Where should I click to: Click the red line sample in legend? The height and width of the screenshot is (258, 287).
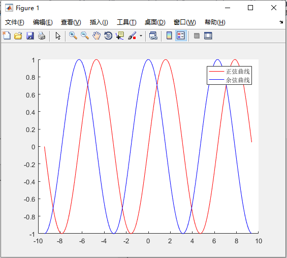216,72
